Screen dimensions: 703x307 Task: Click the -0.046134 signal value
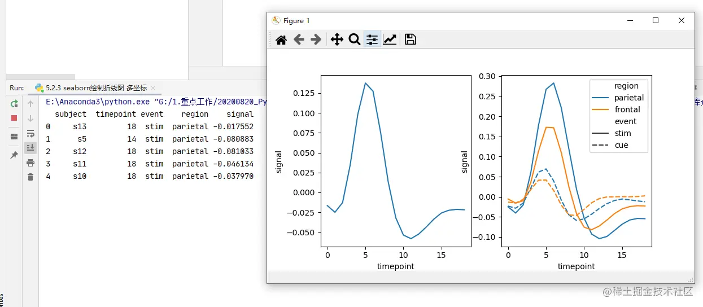tap(233, 164)
